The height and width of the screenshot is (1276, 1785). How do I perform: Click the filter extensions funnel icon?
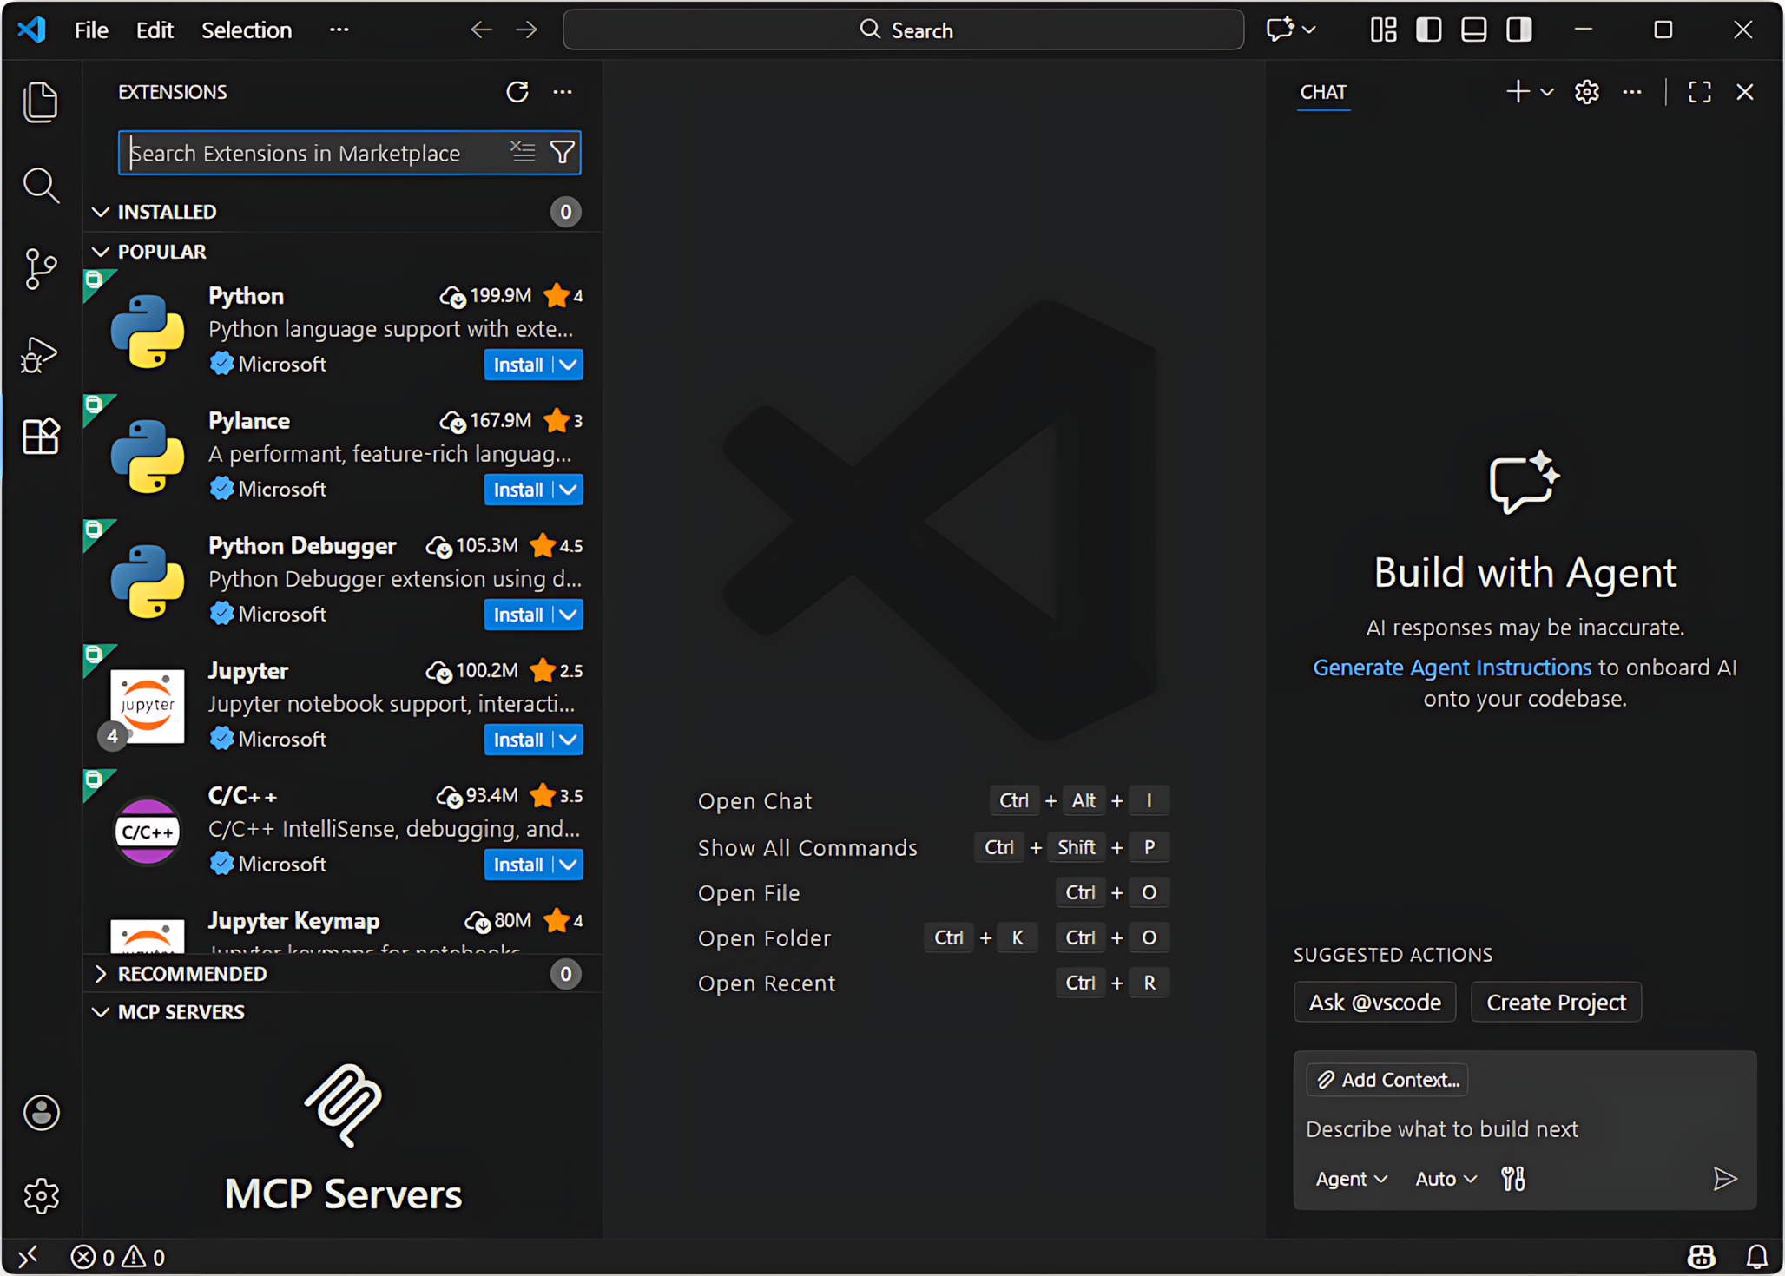(x=563, y=153)
